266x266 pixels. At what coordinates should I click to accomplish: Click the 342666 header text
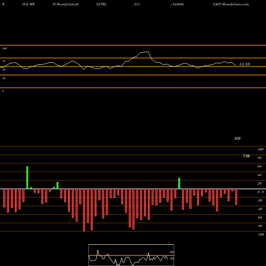pyautogui.click(x=178, y=4)
